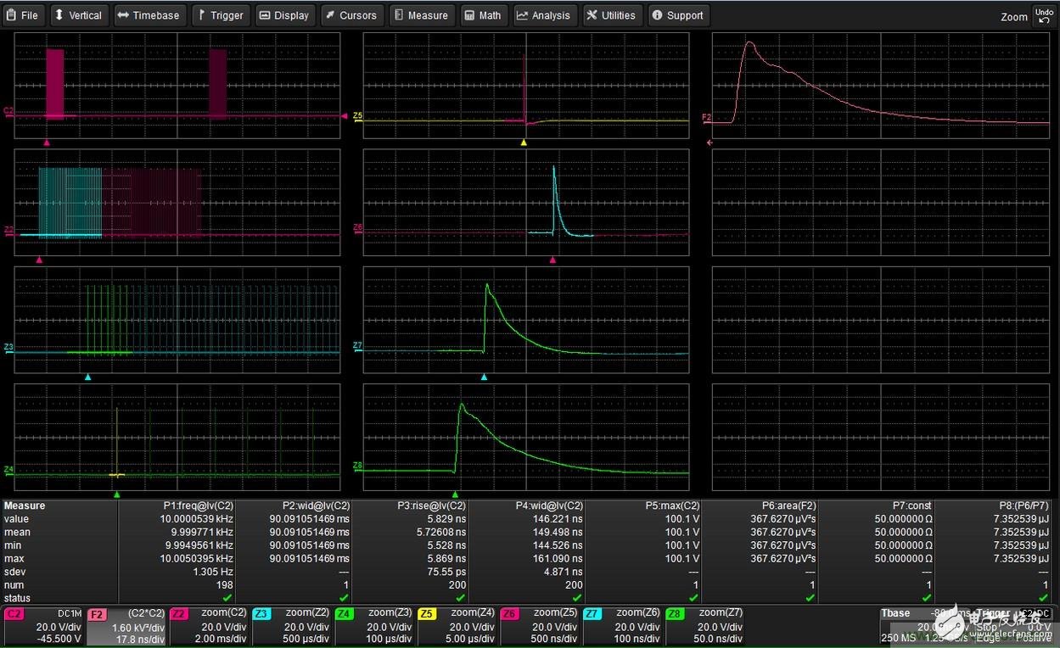
Task: Select the C2 channel descriptor box
Action: (44, 627)
